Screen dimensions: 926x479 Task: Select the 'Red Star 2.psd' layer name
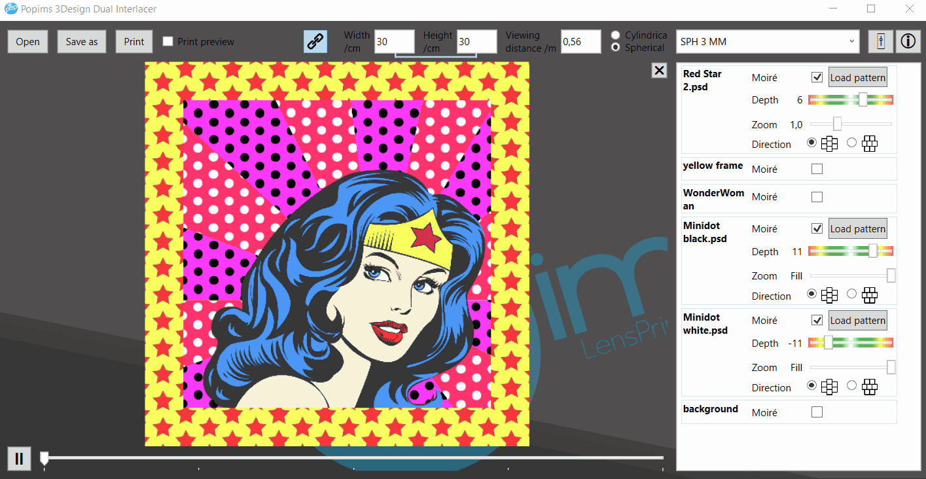[702, 80]
